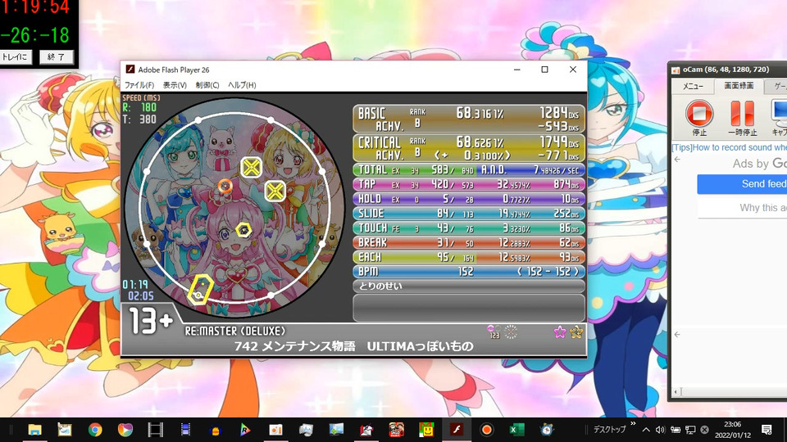Click the stopwatch clock taskbar icon
This screenshot has height=442, width=787.
(547, 430)
